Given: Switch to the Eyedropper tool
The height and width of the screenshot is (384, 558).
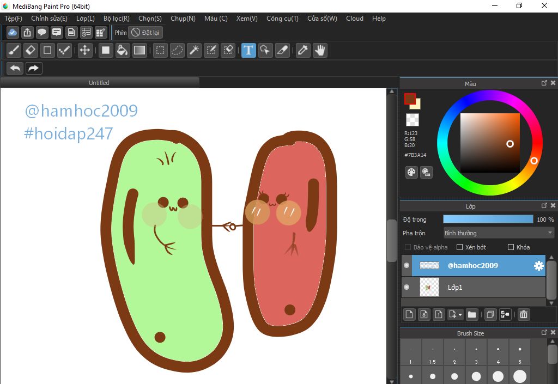Looking at the screenshot, I should (302, 51).
